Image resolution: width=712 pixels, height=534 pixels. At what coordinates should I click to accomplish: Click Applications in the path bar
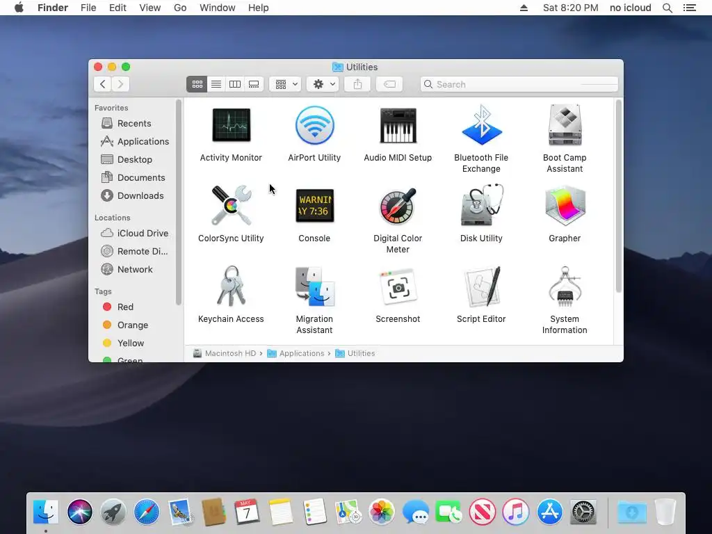[296, 353]
